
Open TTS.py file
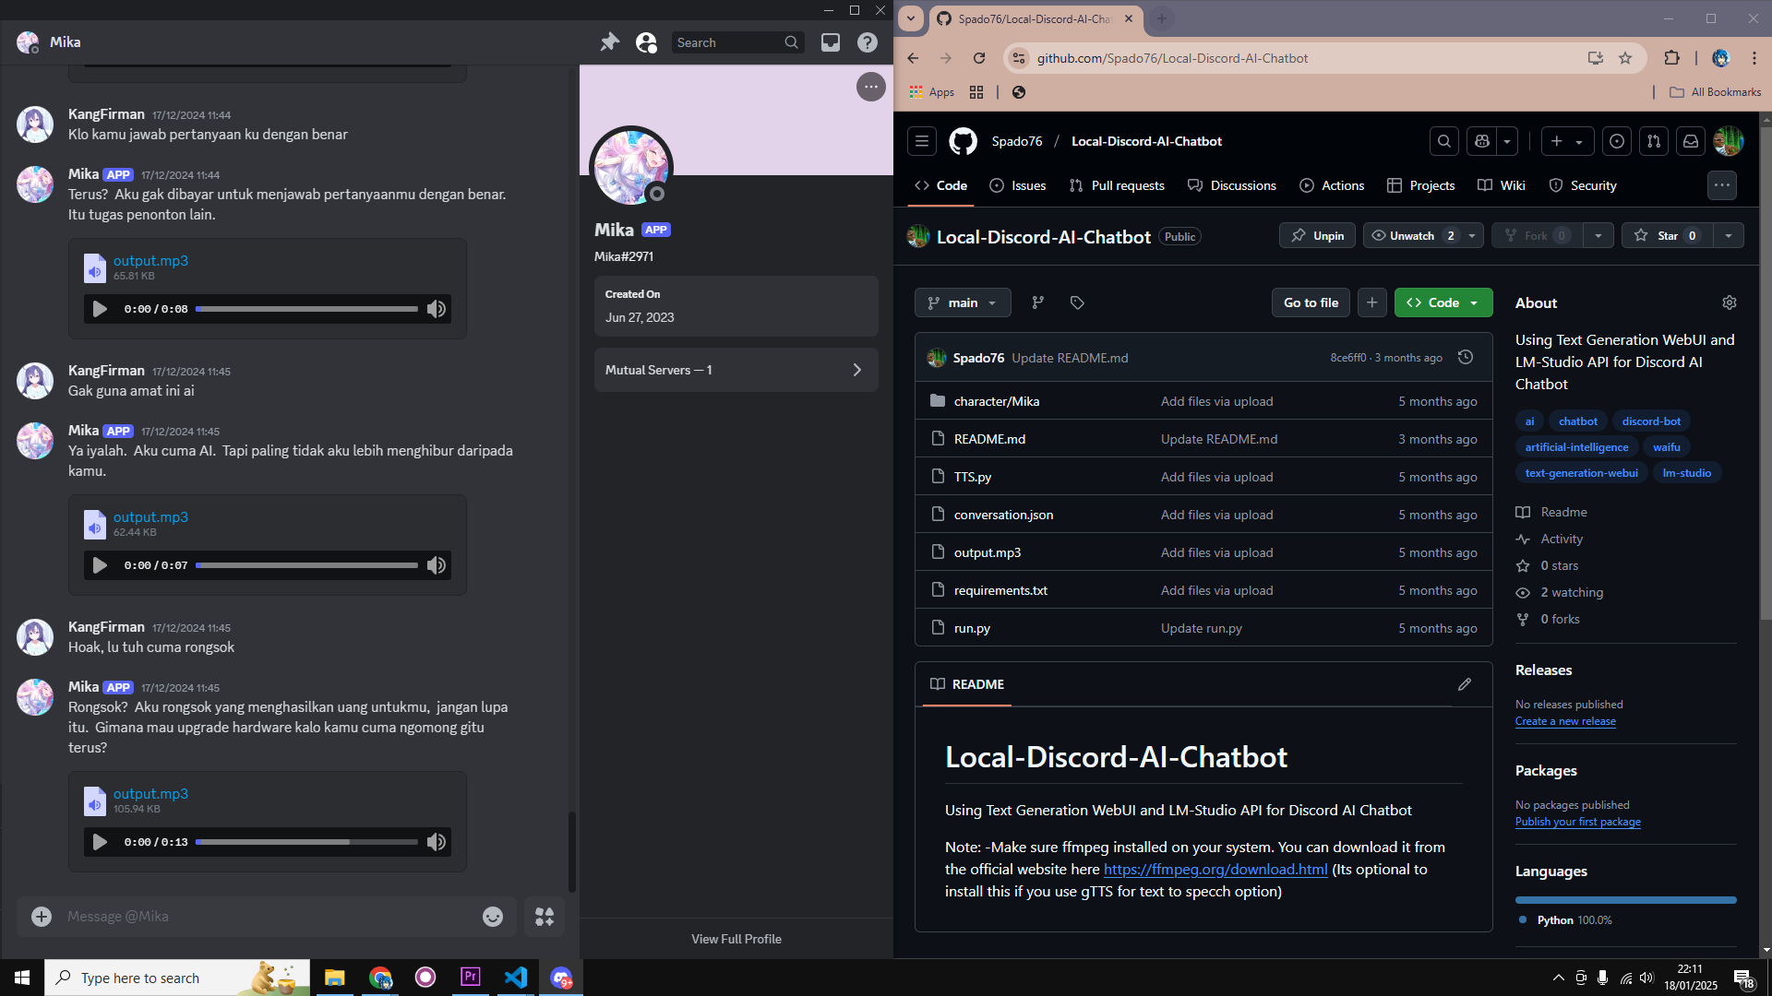(x=973, y=477)
